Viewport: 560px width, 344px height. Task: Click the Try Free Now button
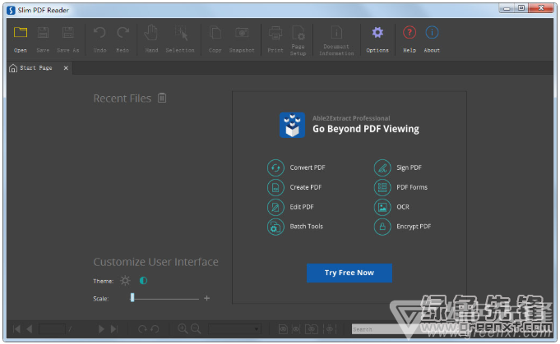tap(349, 273)
